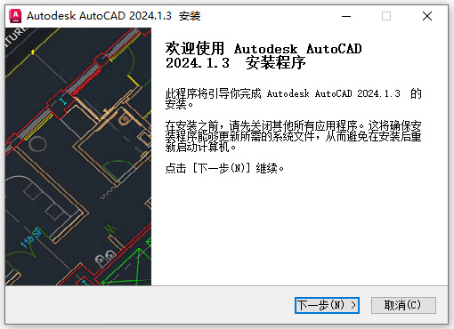
Task: Click the 点击 [下一步(N)] 继续 instruction line
Action: pos(224,168)
